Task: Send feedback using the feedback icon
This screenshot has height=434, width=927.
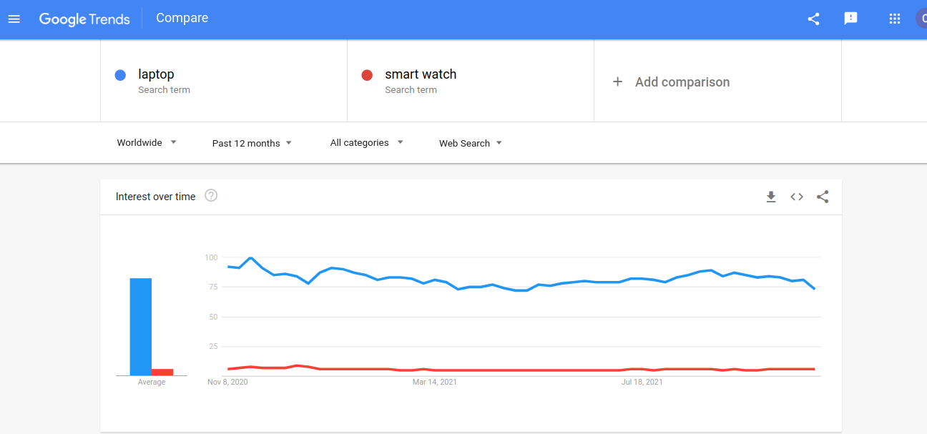Action: [x=850, y=19]
